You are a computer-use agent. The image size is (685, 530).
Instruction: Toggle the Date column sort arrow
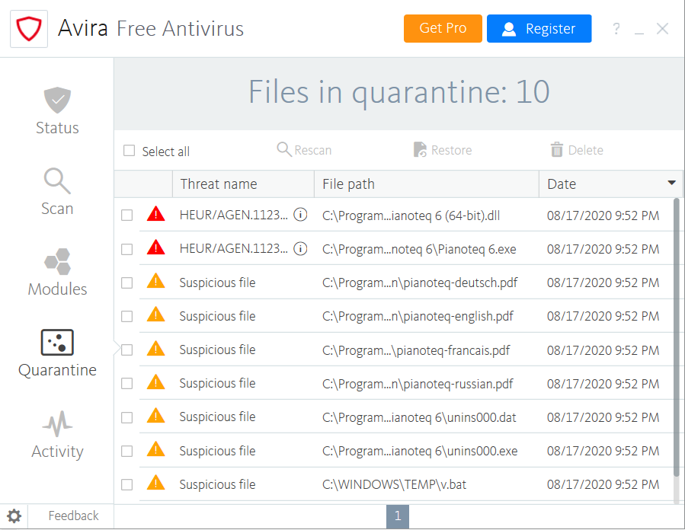tap(671, 183)
